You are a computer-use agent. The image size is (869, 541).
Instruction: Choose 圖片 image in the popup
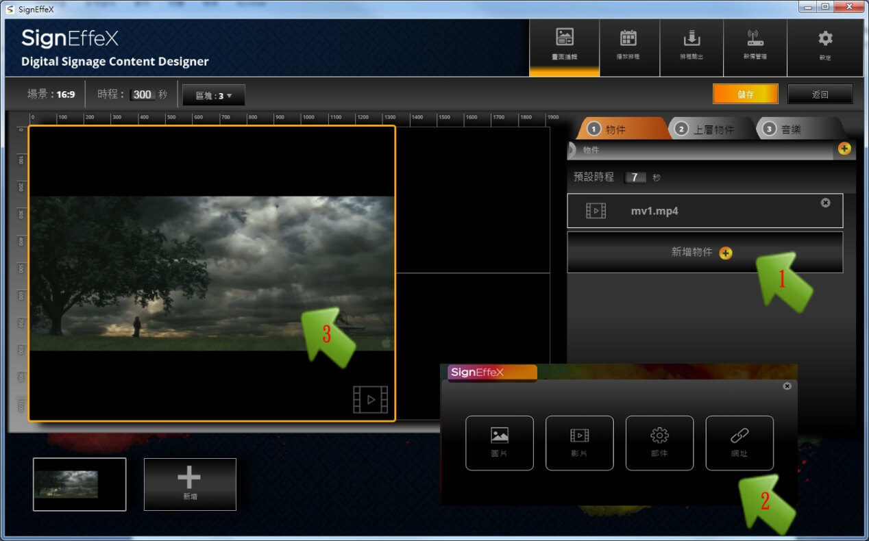(x=499, y=442)
